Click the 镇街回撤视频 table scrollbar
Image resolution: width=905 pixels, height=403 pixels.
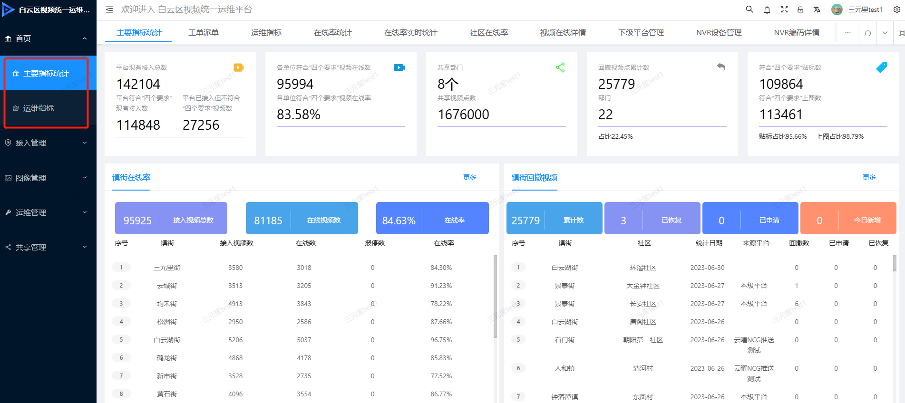pyautogui.click(x=895, y=263)
